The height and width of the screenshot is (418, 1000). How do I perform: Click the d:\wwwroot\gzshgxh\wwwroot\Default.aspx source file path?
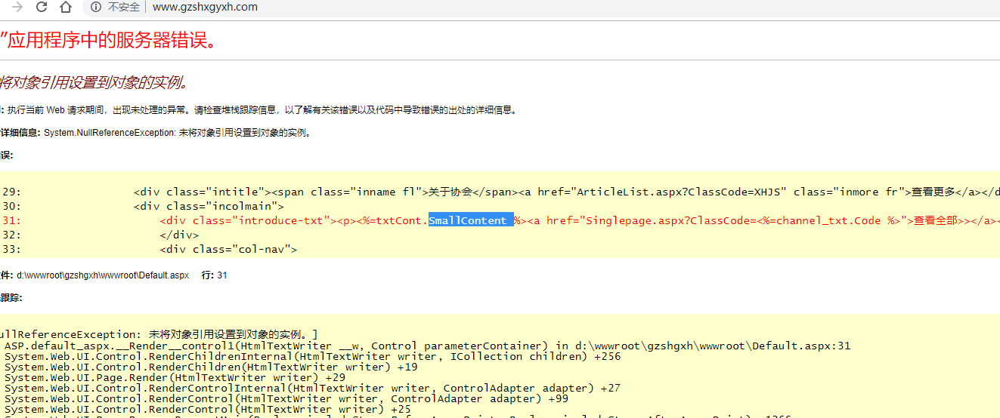click(103, 275)
